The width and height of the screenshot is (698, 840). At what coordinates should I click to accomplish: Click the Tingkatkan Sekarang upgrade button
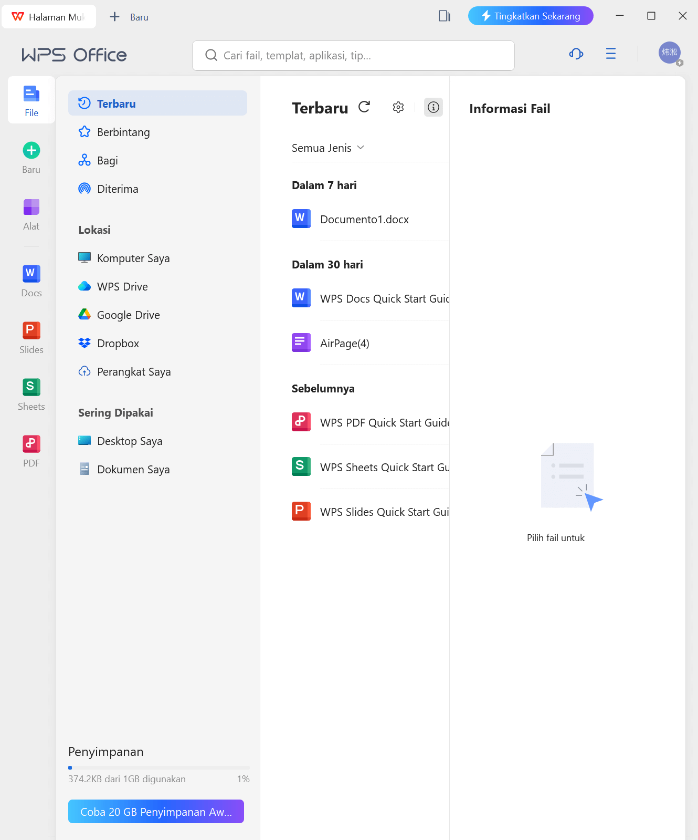click(x=531, y=16)
